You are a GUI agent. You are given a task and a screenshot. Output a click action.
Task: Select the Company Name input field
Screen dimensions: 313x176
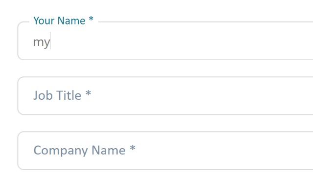click(165, 151)
